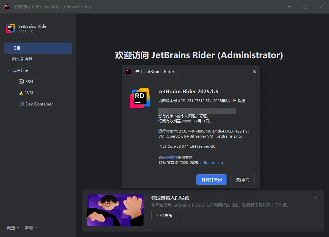Open the JetBrains s.r.o. copyright link
Viewport: 329px width, 237px height.
pos(211,163)
